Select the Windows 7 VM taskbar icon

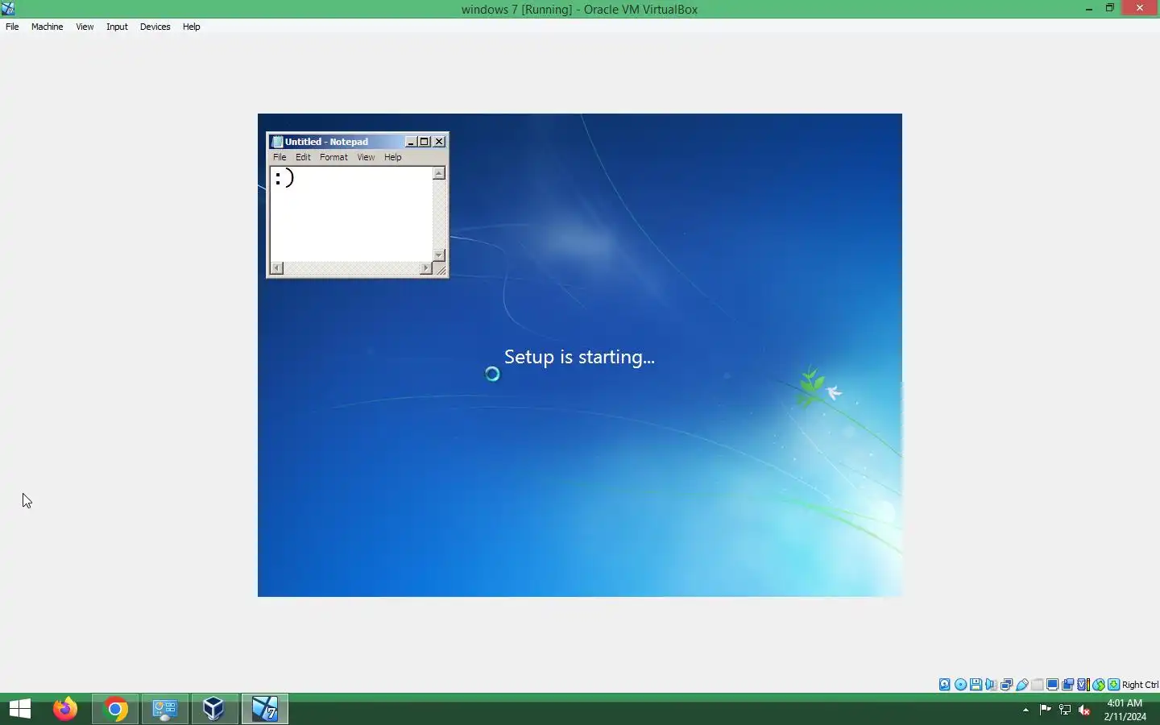(265, 709)
